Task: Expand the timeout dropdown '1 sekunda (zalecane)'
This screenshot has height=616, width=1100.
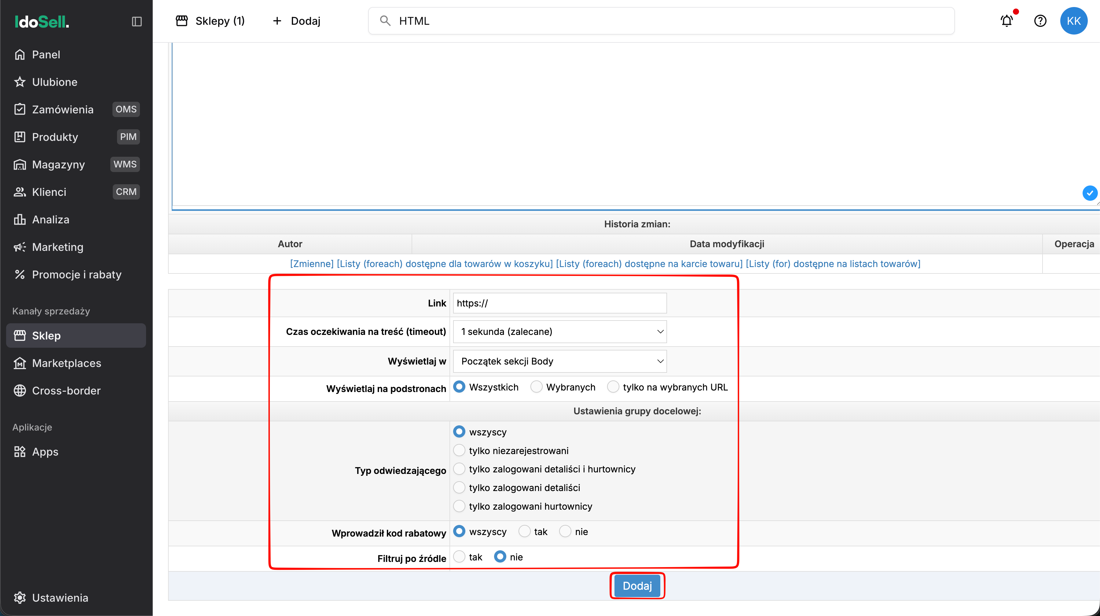Action: [560, 332]
